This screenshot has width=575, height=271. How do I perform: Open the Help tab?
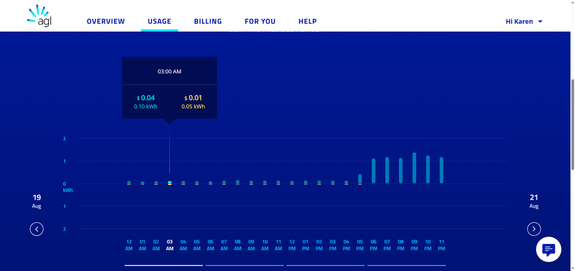308,21
